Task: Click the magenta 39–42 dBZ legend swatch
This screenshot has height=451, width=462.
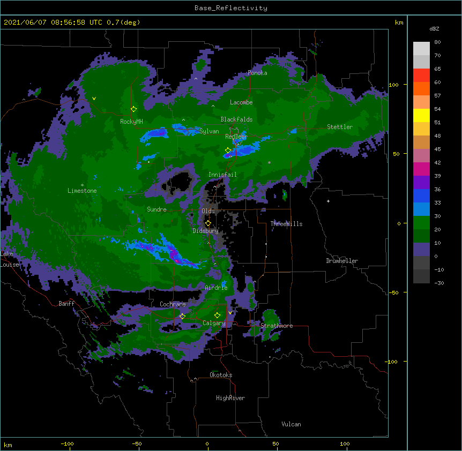Action: pyautogui.click(x=421, y=169)
